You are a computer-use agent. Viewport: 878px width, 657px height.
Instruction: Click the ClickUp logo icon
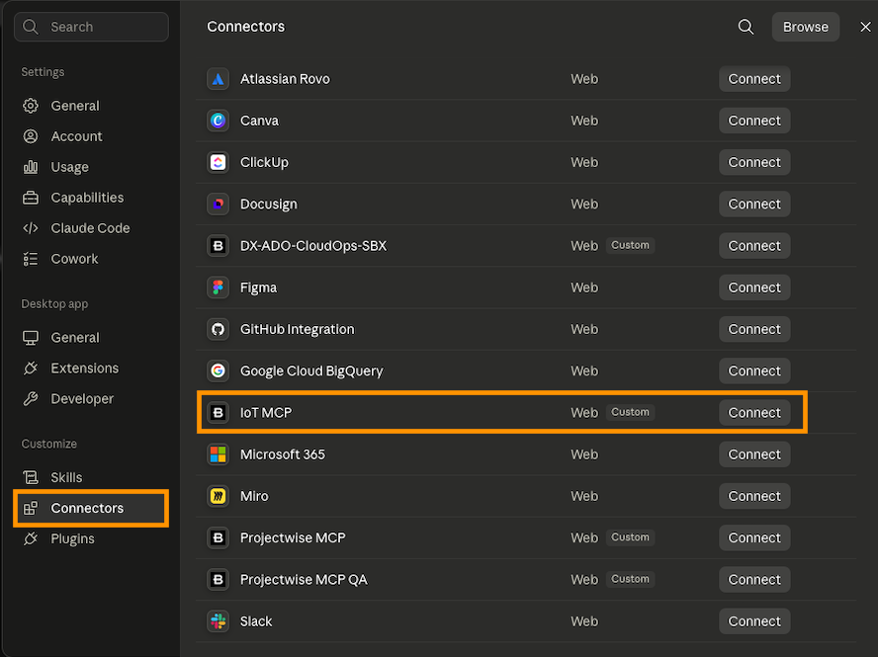click(218, 162)
